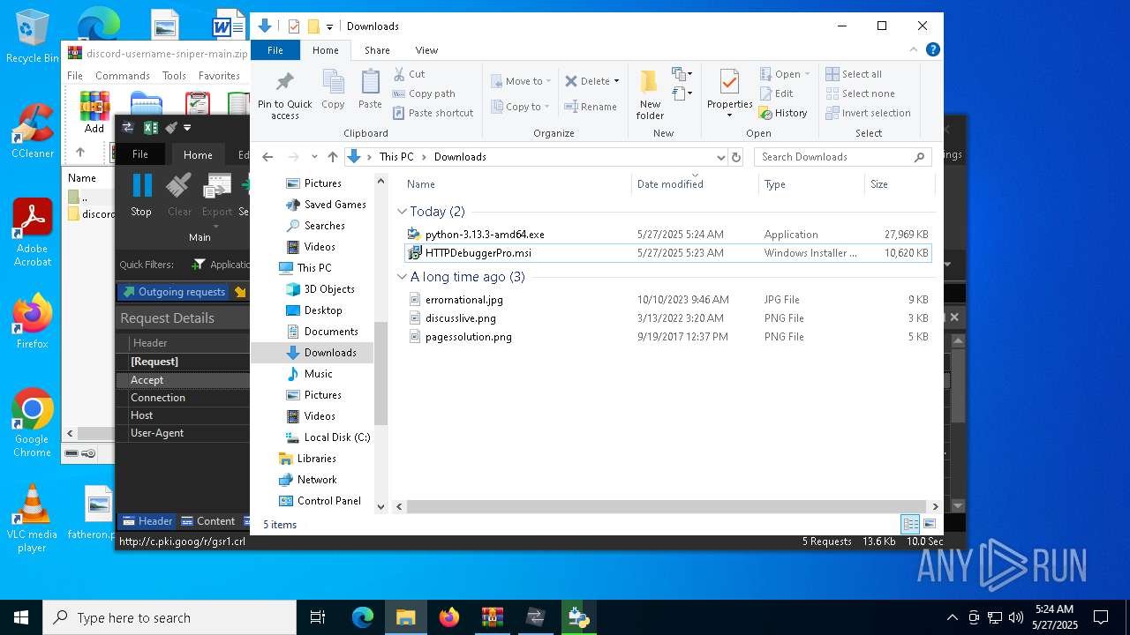Sort by Size column header
Screen dimensions: 1130x635
899,184
